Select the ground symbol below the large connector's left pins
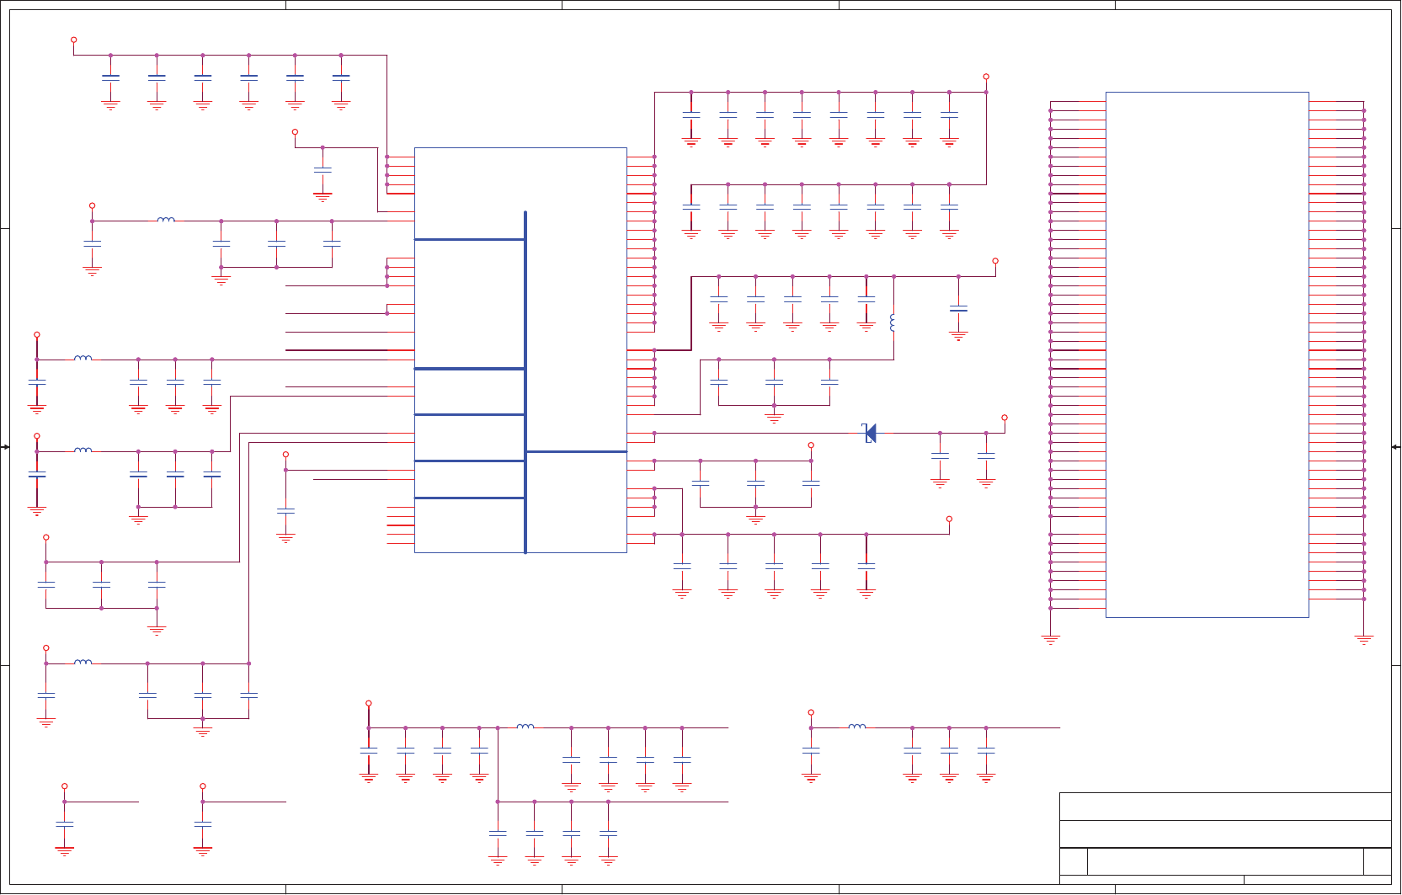This screenshot has width=1402, height=895. pos(1050,639)
